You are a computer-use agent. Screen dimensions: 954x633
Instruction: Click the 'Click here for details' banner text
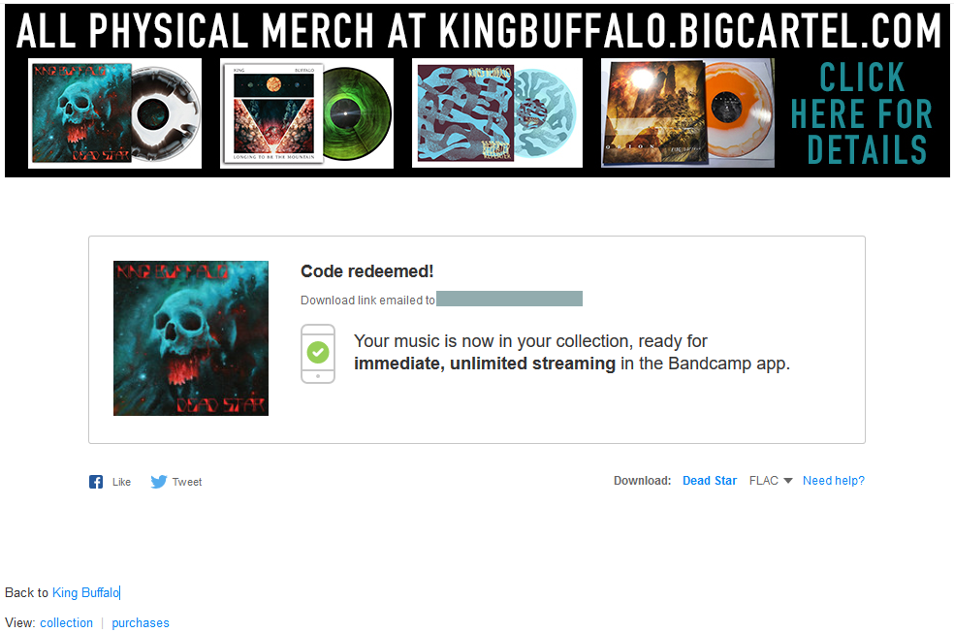coord(862,113)
